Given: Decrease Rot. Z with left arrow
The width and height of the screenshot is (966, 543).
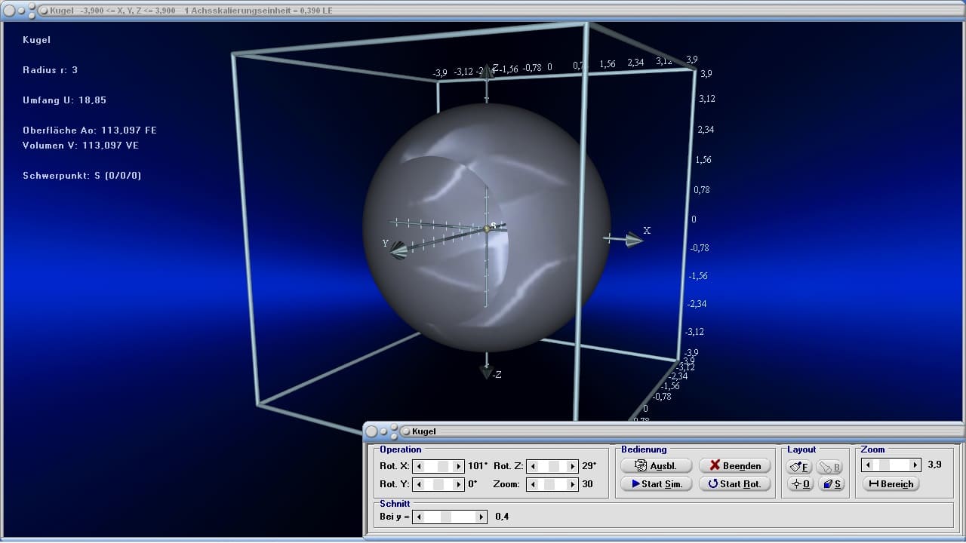Looking at the screenshot, I should pyautogui.click(x=533, y=466).
